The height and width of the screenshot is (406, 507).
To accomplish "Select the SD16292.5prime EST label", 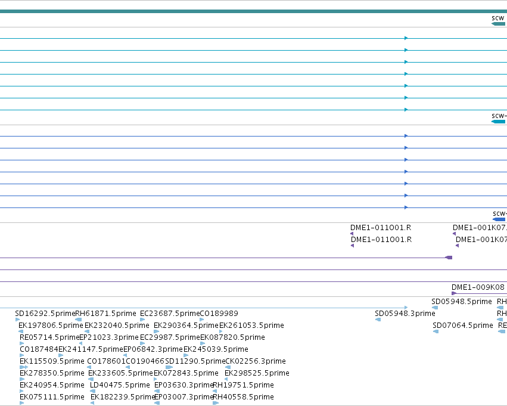I will [x=45, y=314].
